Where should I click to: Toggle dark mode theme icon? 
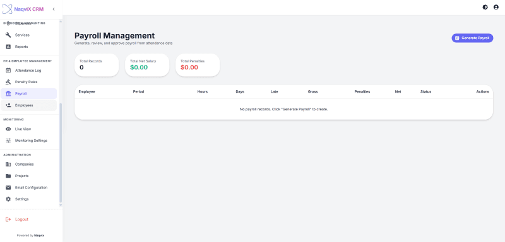pos(485,7)
